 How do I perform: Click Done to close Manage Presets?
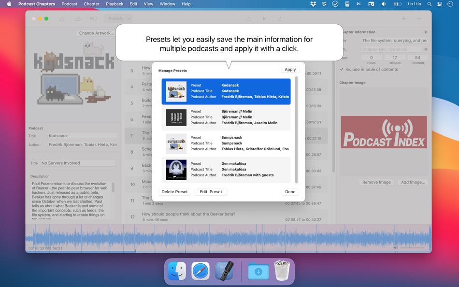(290, 192)
